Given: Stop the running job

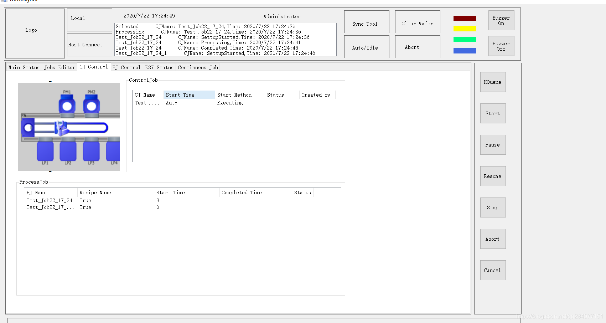Looking at the screenshot, I should (x=493, y=207).
